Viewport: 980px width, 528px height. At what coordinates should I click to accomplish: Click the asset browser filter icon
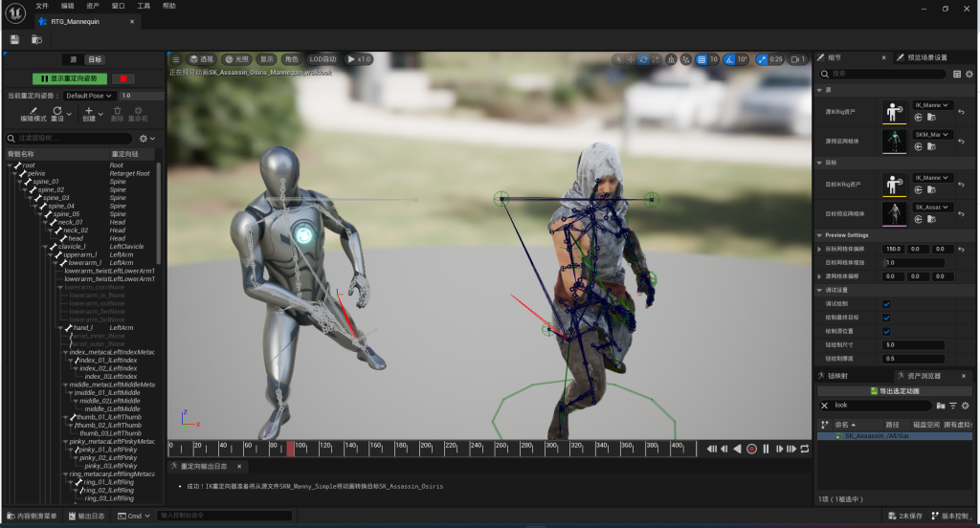click(953, 406)
